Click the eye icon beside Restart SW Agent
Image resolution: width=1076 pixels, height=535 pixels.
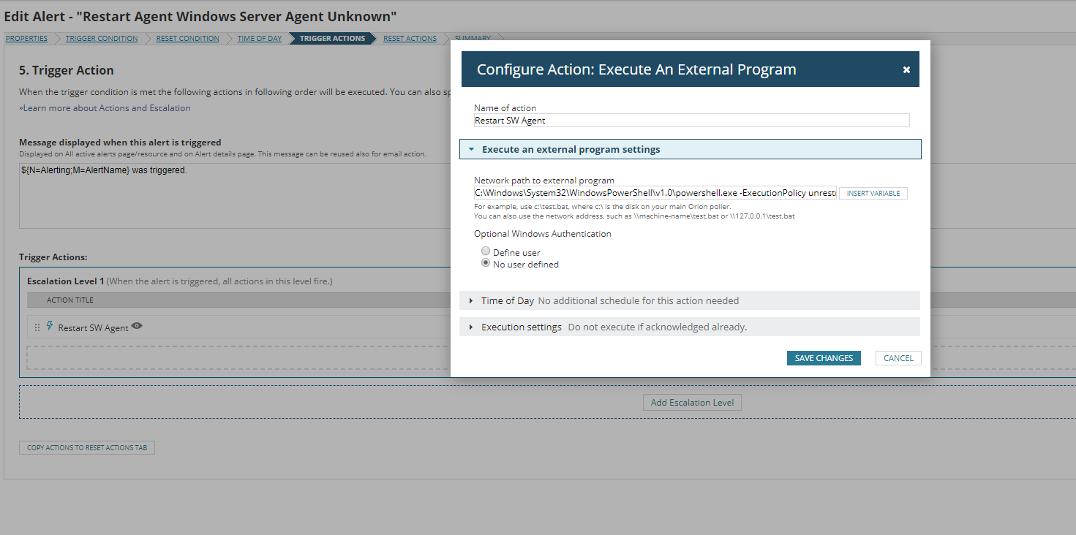[x=137, y=327]
